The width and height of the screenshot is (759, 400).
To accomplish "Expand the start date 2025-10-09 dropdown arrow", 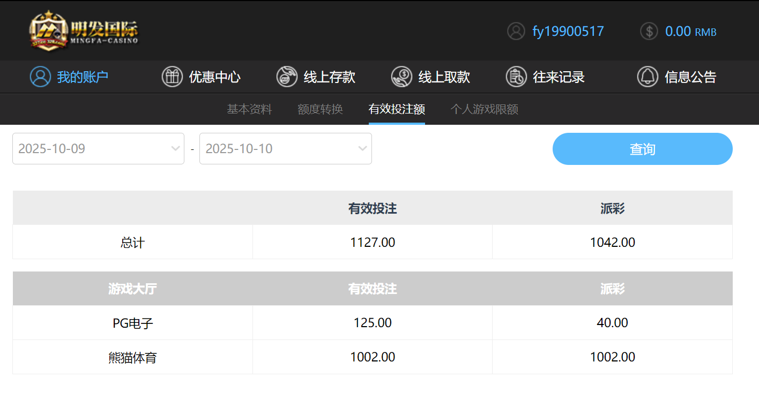I will 175,148.
